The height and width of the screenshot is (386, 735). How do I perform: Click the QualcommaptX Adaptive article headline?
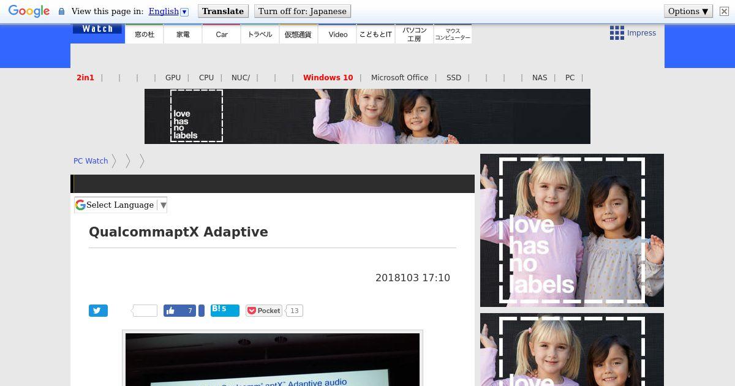[178, 232]
